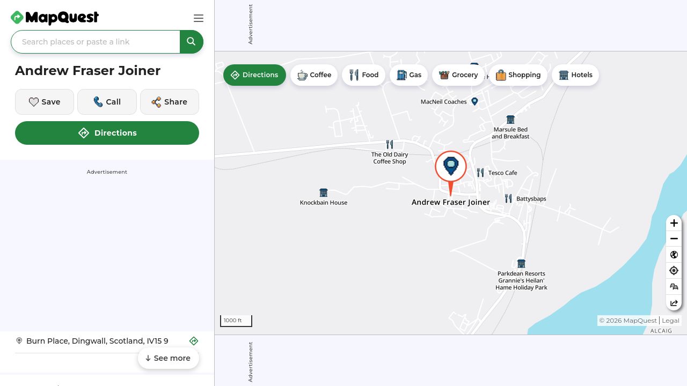Call Andrew Fraser Joiner
This screenshot has height=386, width=687.
point(107,102)
